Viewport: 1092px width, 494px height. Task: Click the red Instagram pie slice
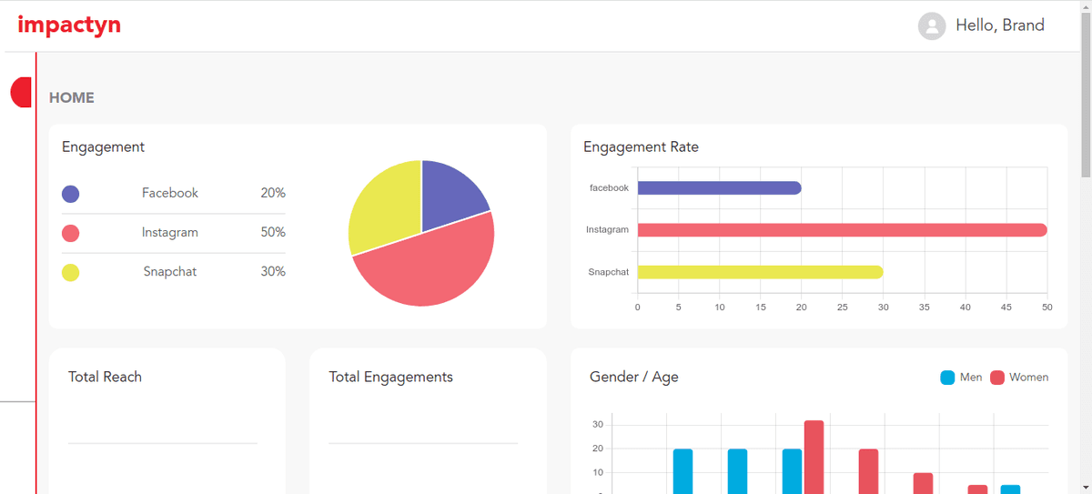pyautogui.click(x=428, y=264)
